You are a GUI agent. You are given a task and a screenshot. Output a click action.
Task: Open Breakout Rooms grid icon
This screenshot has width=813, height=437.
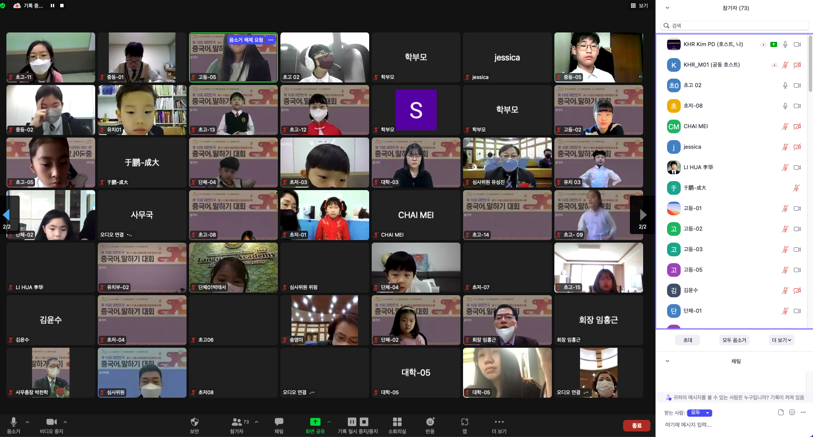[397, 422]
